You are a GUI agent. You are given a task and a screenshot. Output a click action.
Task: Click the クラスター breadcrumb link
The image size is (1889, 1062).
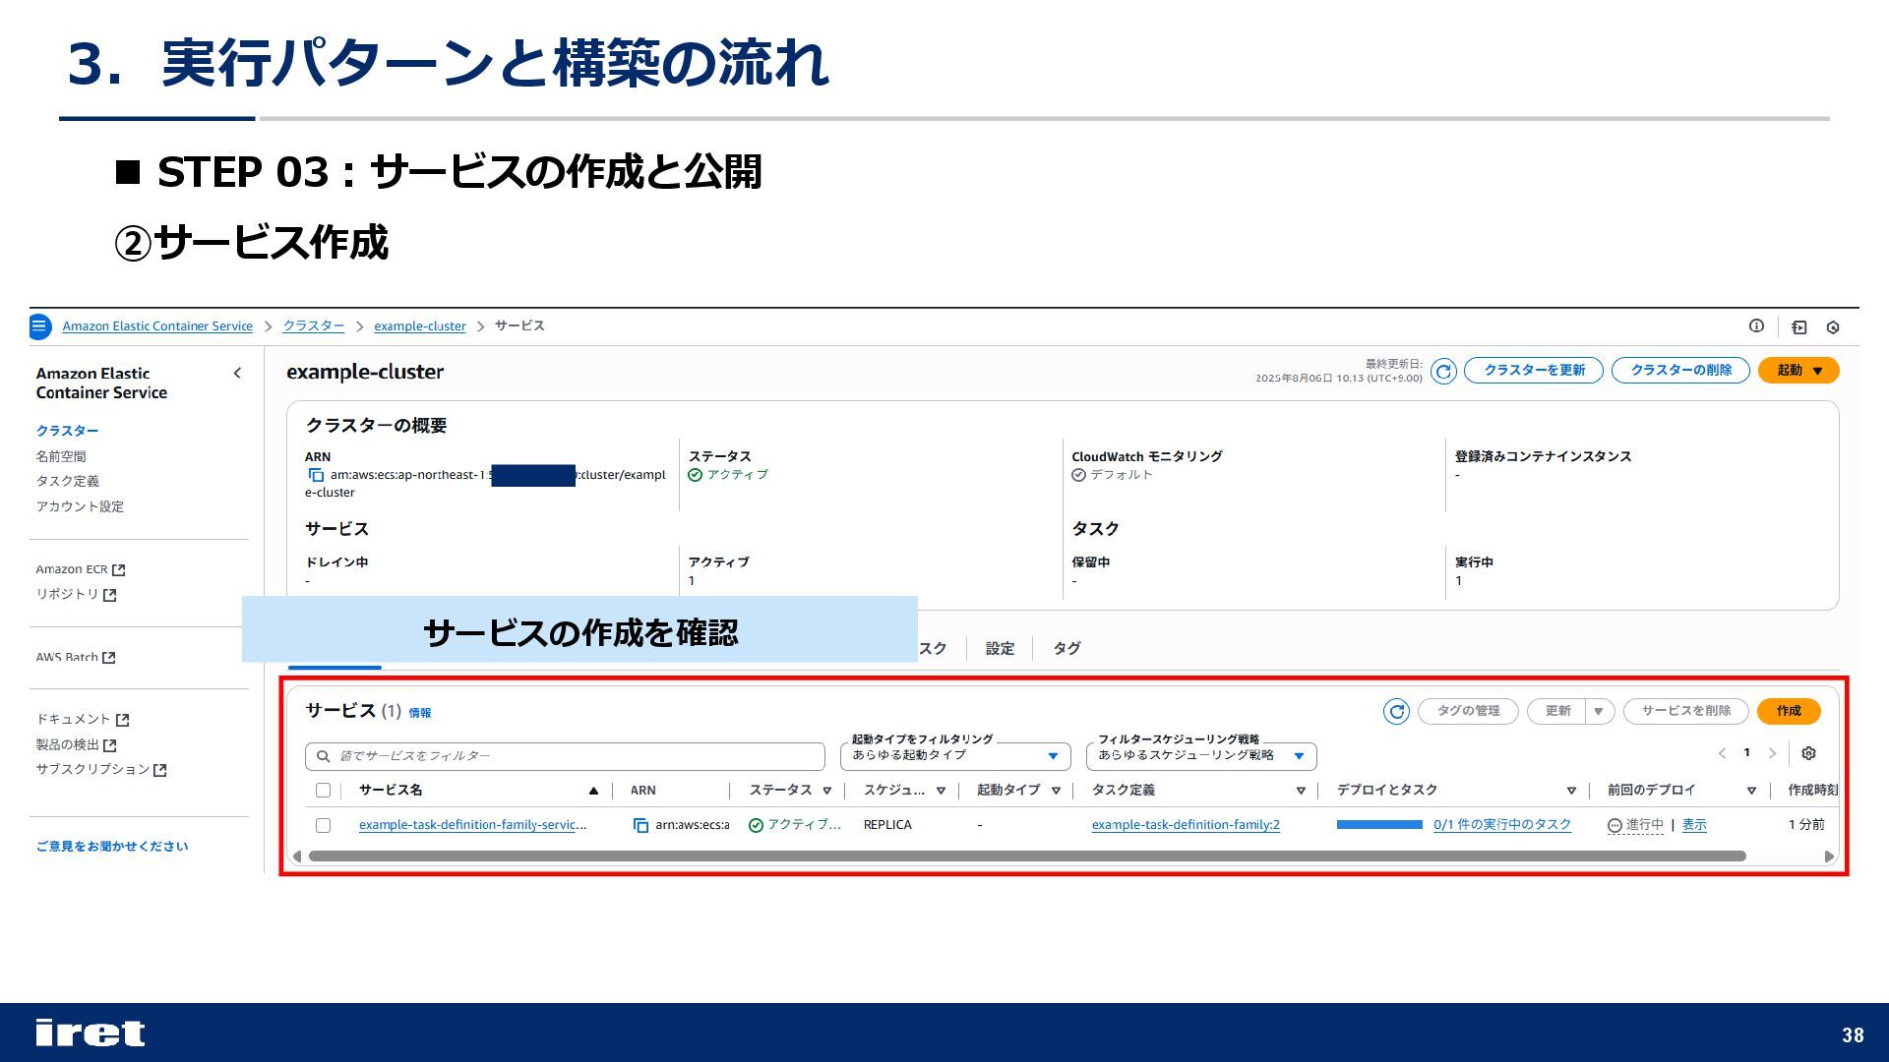coord(314,326)
